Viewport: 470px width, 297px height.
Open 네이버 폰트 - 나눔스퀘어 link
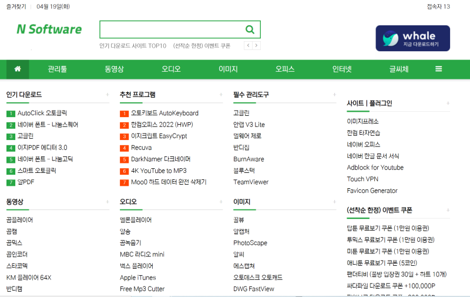(x=48, y=125)
